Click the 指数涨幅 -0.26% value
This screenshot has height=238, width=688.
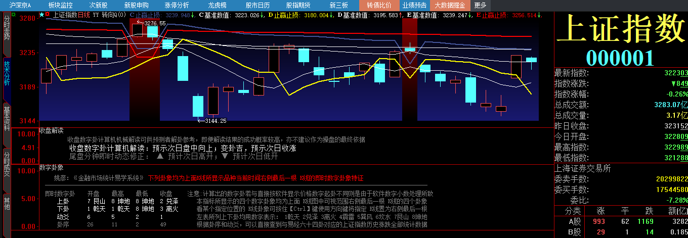coord(676,94)
